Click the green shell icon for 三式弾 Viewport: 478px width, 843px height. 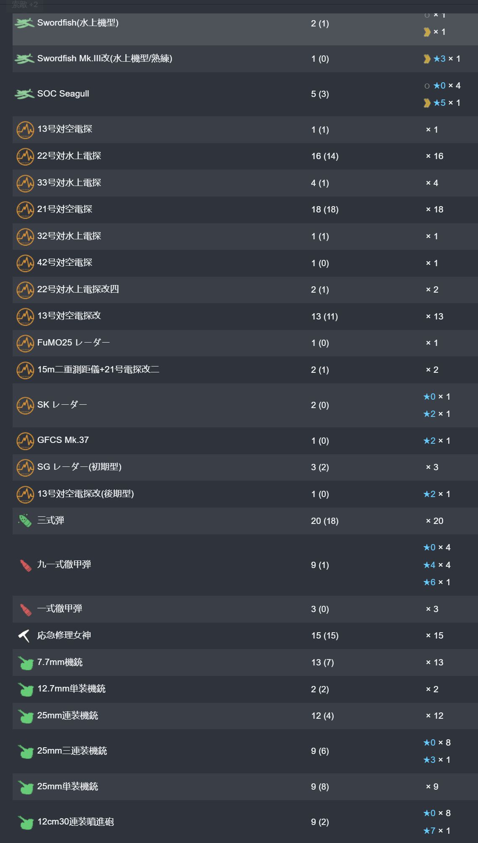tap(25, 521)
